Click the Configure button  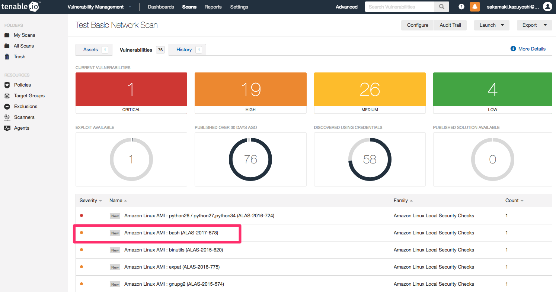[x=418, y=25]
